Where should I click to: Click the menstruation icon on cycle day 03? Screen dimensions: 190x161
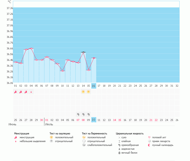pyautogui.click(x=26, y=92)
